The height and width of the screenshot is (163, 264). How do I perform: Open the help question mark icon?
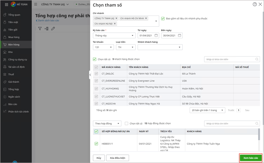(x=255, y=4)
